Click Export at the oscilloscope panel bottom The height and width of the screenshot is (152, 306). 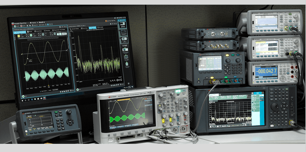(72, 91)
